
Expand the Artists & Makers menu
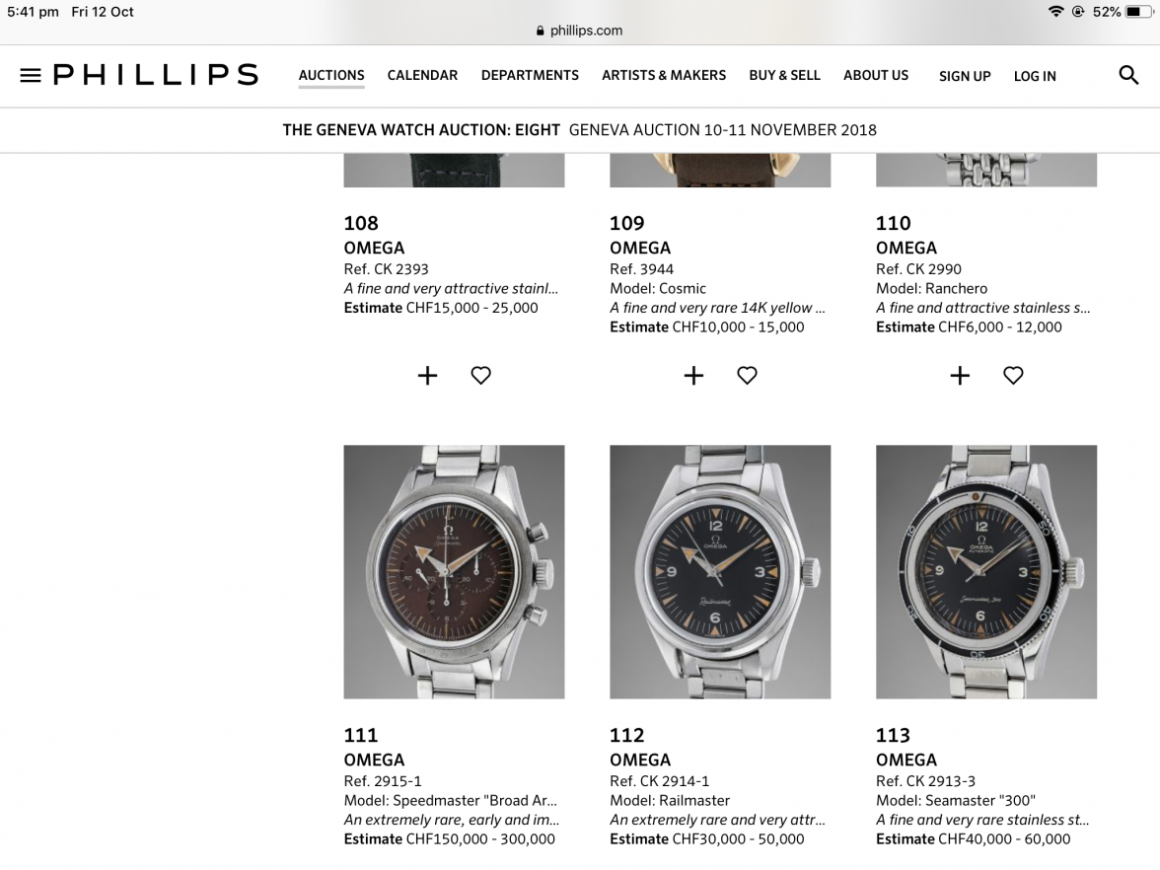pos(664,75)
